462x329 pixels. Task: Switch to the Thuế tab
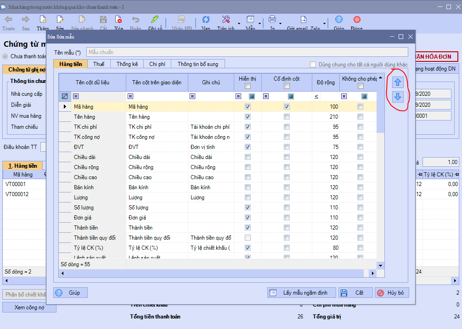pos(99,64)
